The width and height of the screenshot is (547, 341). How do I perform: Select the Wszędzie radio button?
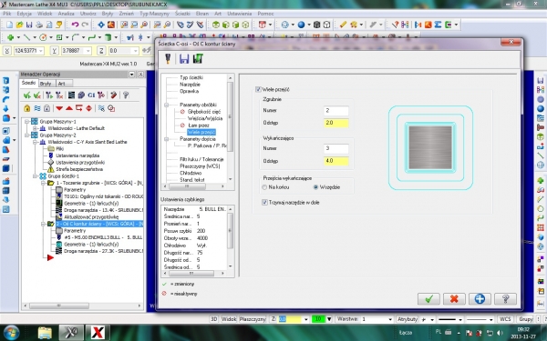(x=315, y=187)
